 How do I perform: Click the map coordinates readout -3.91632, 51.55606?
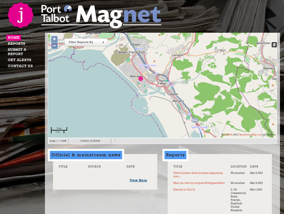90,141
